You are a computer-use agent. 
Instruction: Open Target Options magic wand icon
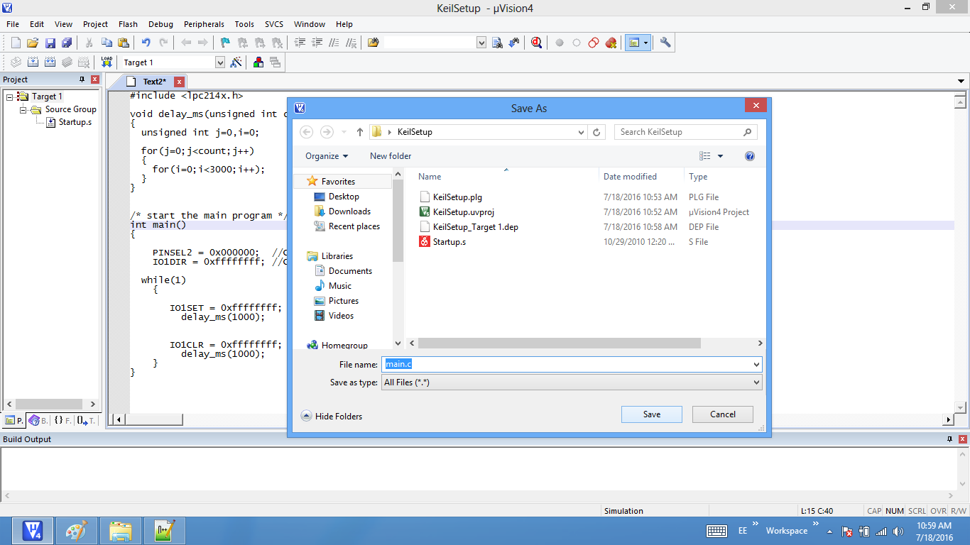[236, 62]
